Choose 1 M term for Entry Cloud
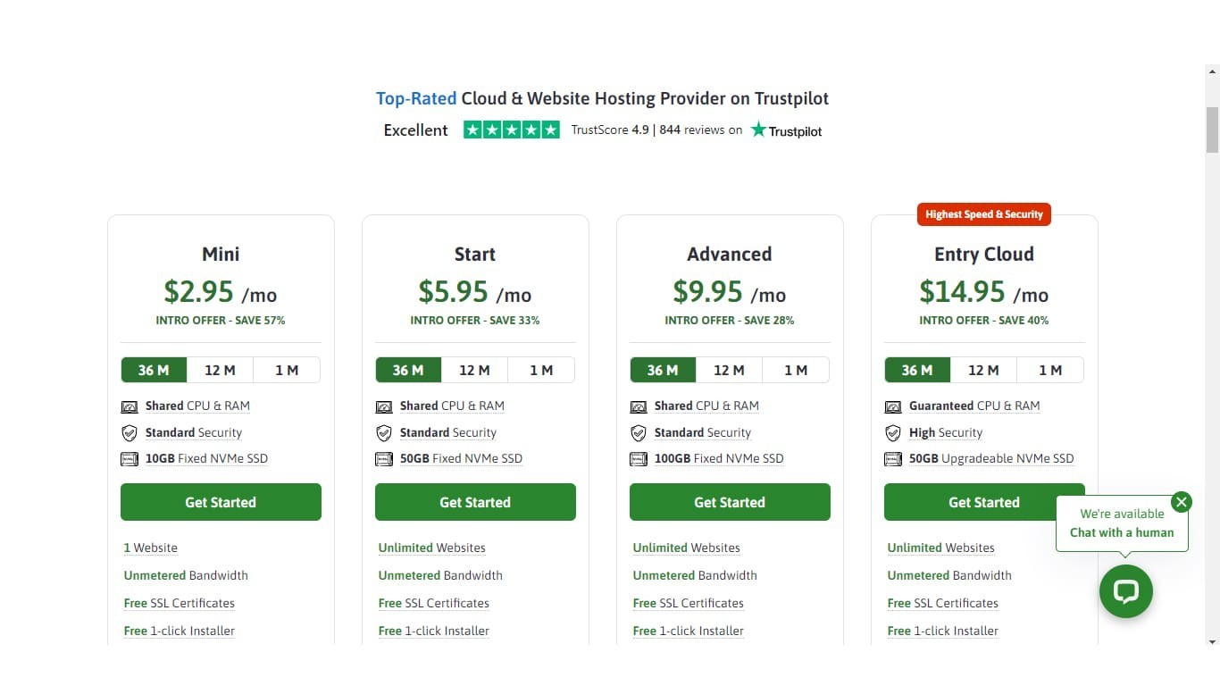1220x686 pixels. (x=1050, y=370)
